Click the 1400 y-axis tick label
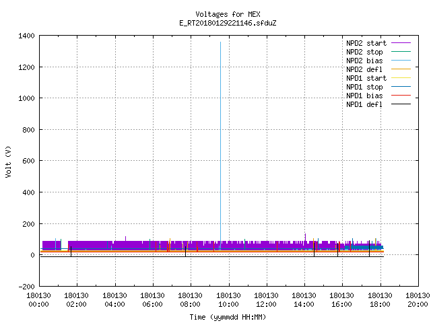 [x=26, y=36]
